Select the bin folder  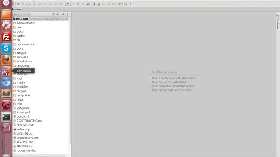click(x=17, y=27)
